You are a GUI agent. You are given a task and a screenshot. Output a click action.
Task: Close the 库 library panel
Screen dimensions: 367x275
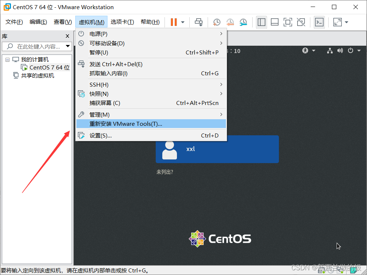tap(67, 36)
